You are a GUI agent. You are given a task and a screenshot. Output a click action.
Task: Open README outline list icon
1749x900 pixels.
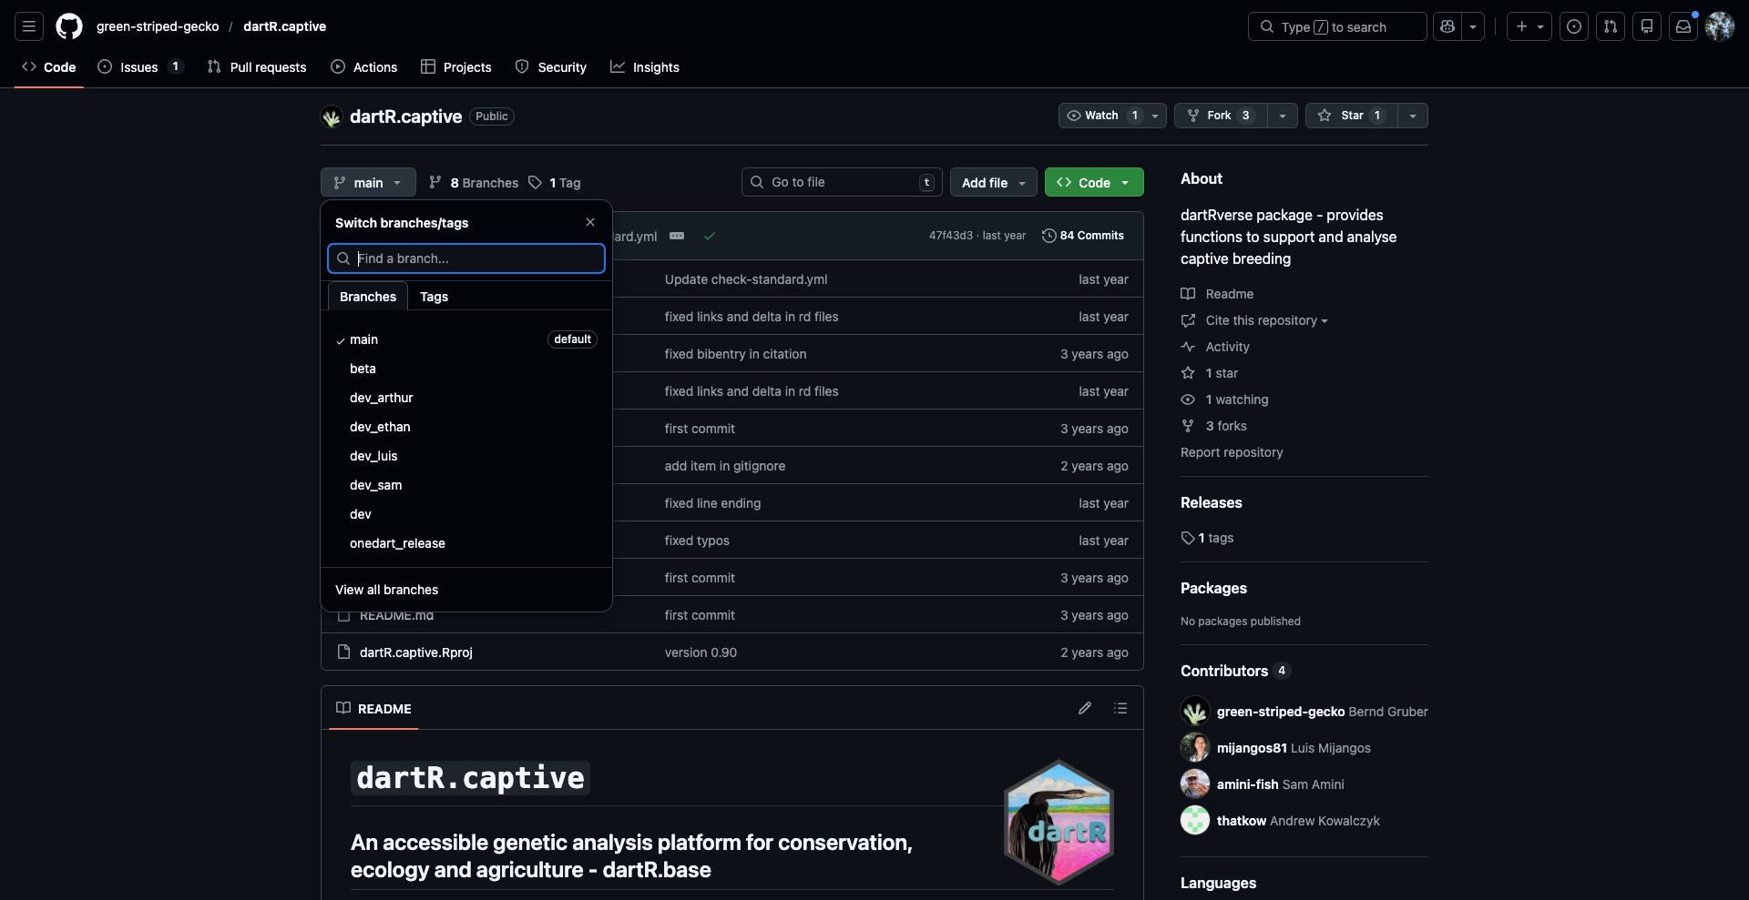(1120, 708)
